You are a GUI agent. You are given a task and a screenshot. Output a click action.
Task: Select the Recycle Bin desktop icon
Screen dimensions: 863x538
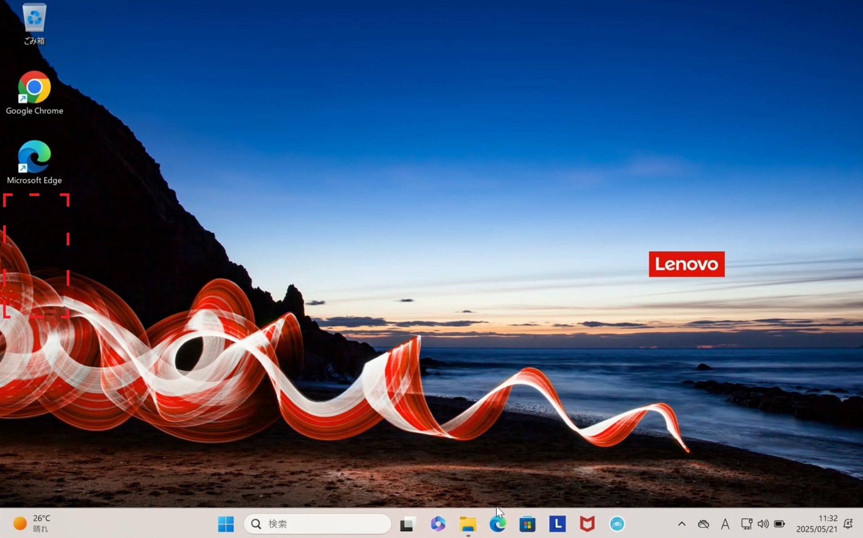[34, 23]
